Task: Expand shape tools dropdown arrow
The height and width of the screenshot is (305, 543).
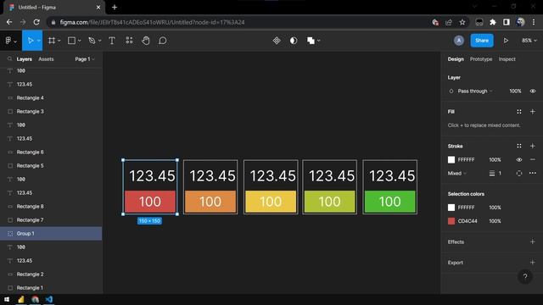Action: (79, 41)
